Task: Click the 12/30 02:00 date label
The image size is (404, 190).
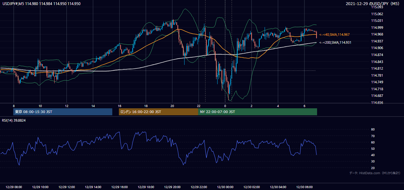Action: [252, 187]
